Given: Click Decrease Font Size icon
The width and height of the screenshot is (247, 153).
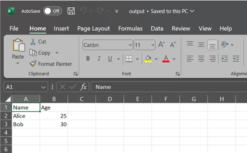Looking at the screenshot, I should 173,45.
